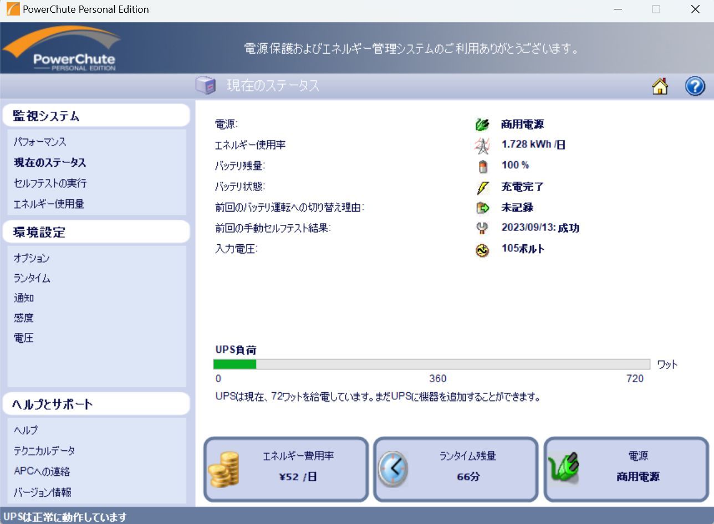The image size is (714, 524).
Task: Click the gold coins icon
Action: pyautogui.click(x=223, y=469)
